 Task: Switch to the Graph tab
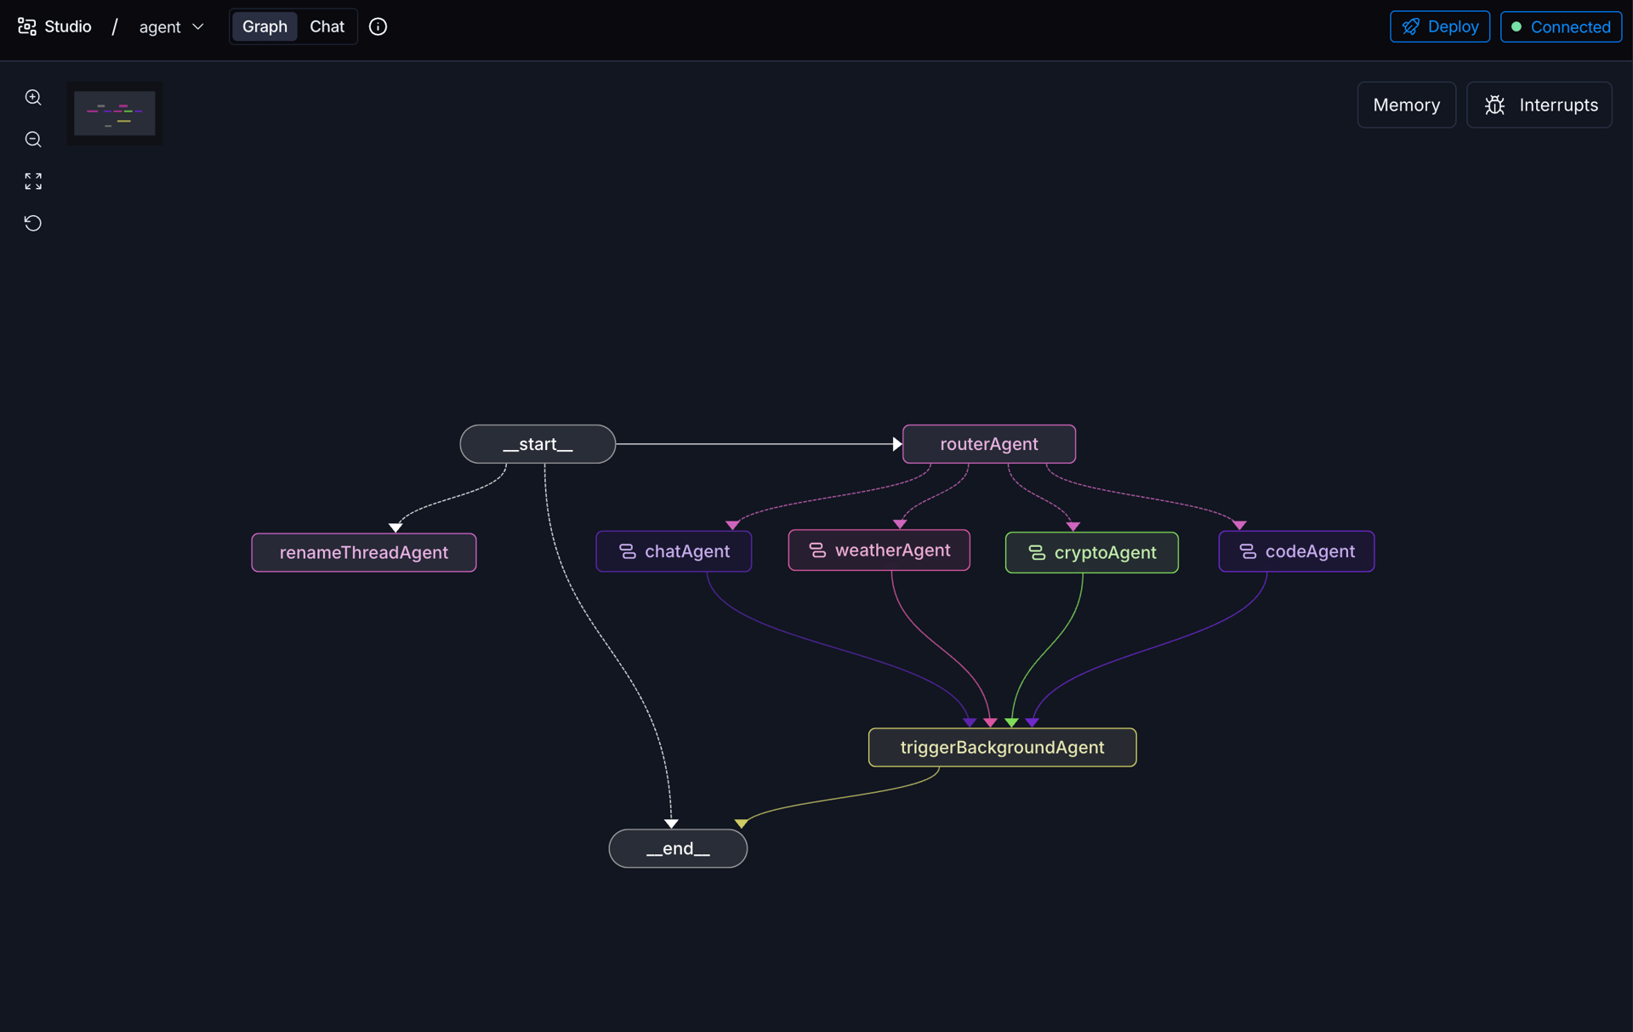[x=265, y=26]
